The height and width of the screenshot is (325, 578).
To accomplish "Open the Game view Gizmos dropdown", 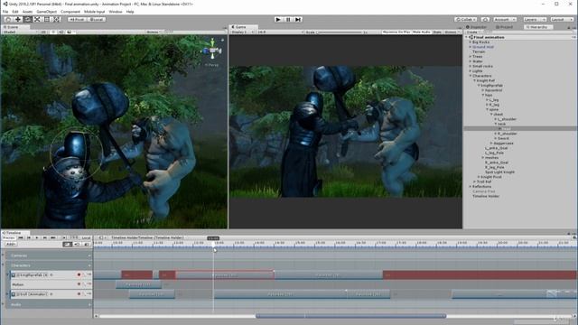I will (452, 32).
